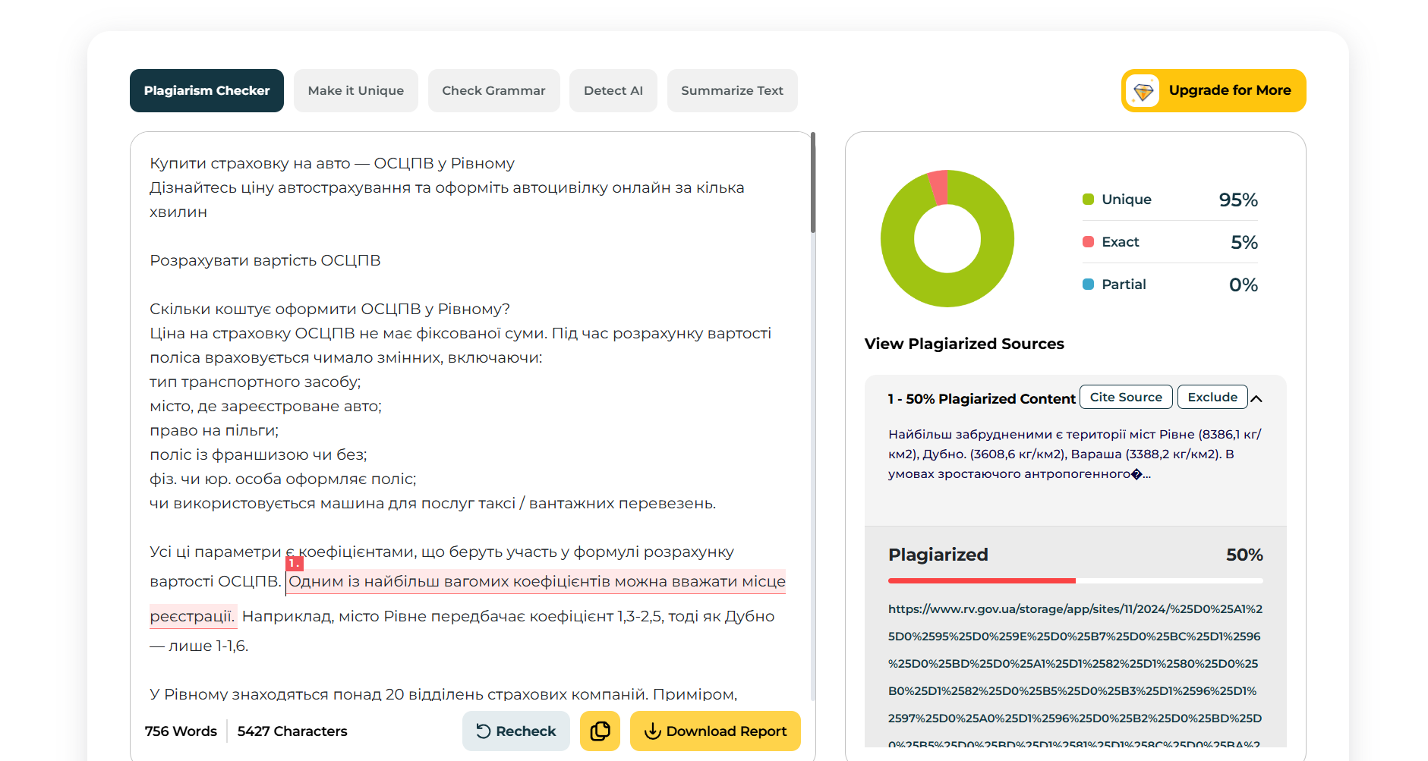
Task: Click '756 Words' counter text
Action: [181, 731]
